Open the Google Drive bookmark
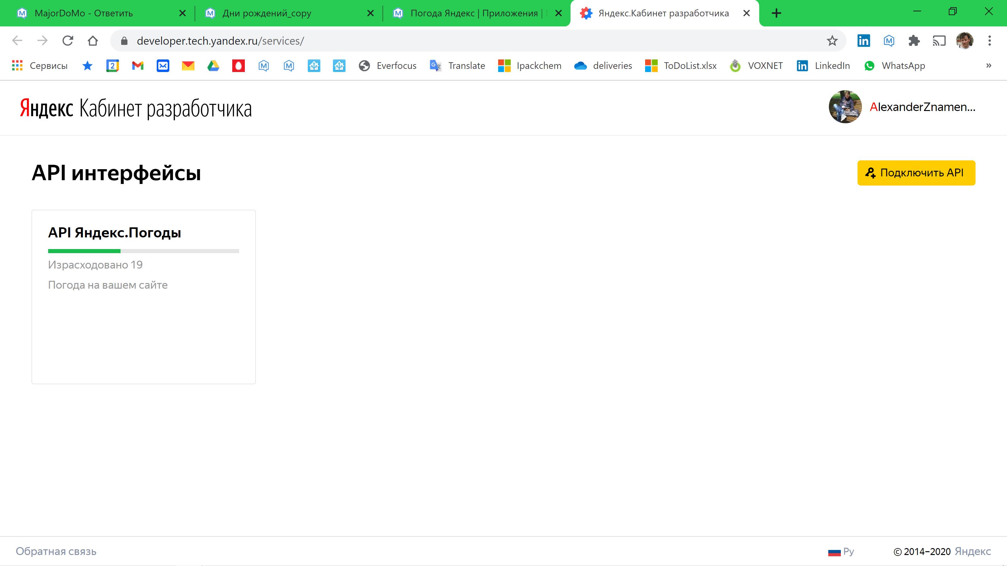The image size is (1007, 566). pyautogui.click(x=213, y=66)
